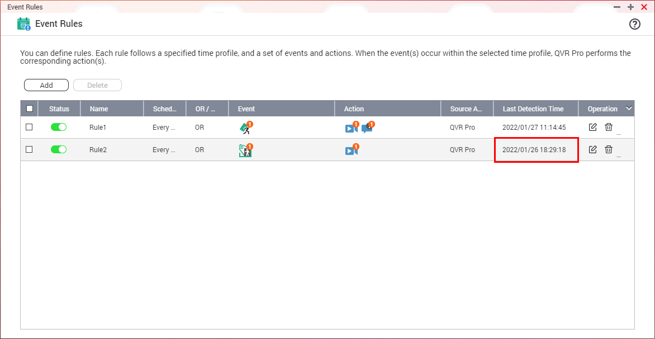655x339 pixels.
Task: Open the help question mark icon
Action: [x=635, y=24]
